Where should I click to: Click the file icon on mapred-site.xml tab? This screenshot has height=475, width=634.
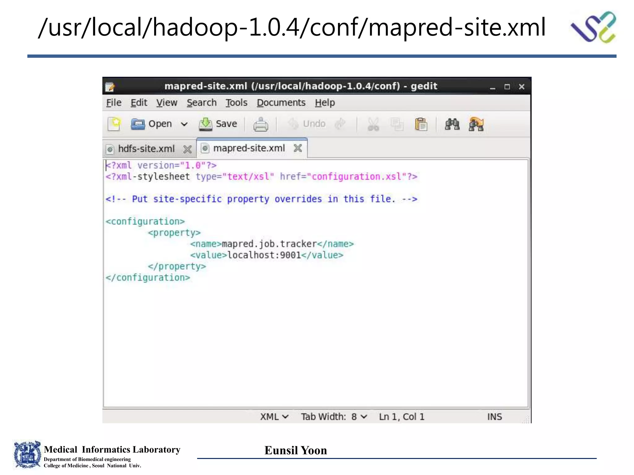(205, 148)
